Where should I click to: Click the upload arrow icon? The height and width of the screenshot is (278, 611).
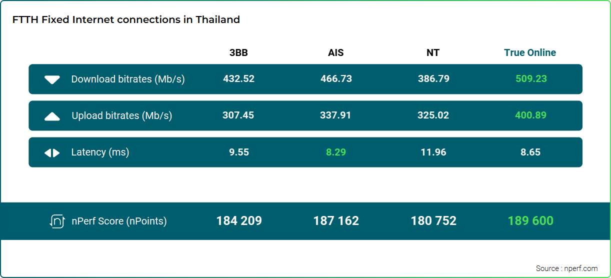coord(52,116)
